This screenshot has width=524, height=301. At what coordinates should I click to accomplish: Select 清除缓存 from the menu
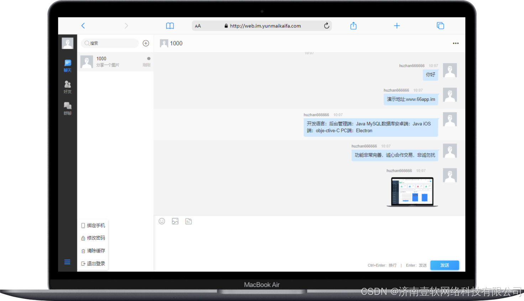pos(93,251)
